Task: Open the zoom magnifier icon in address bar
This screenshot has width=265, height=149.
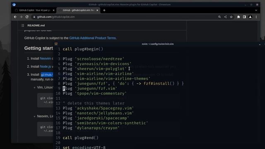Action: pos(219,17)
